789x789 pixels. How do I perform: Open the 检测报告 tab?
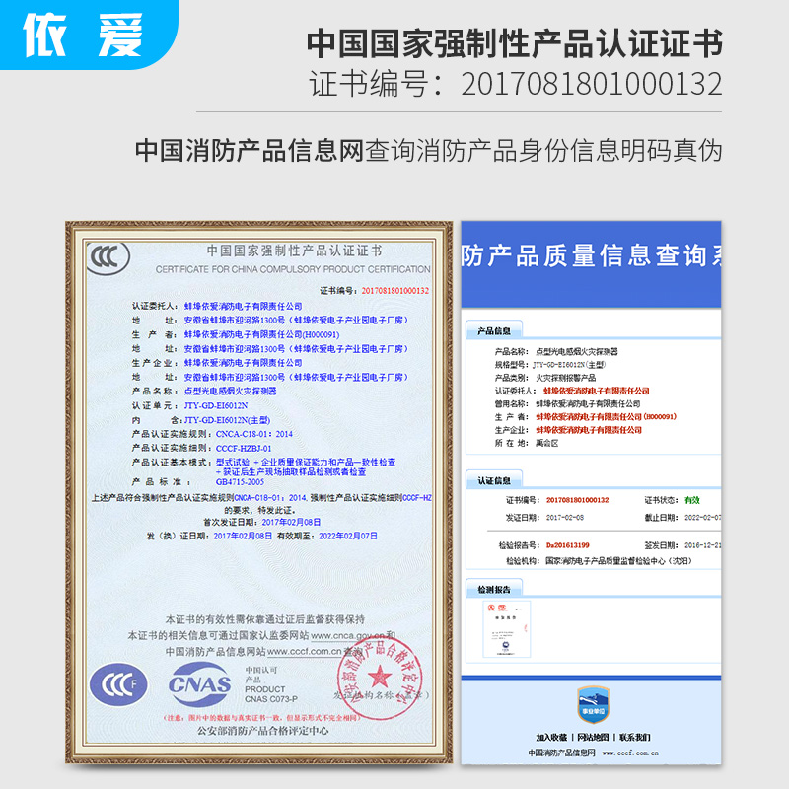(494, 589)
